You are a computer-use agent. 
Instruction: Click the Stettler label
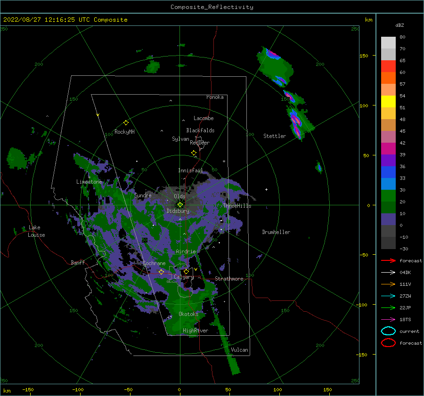coord(275,136)
